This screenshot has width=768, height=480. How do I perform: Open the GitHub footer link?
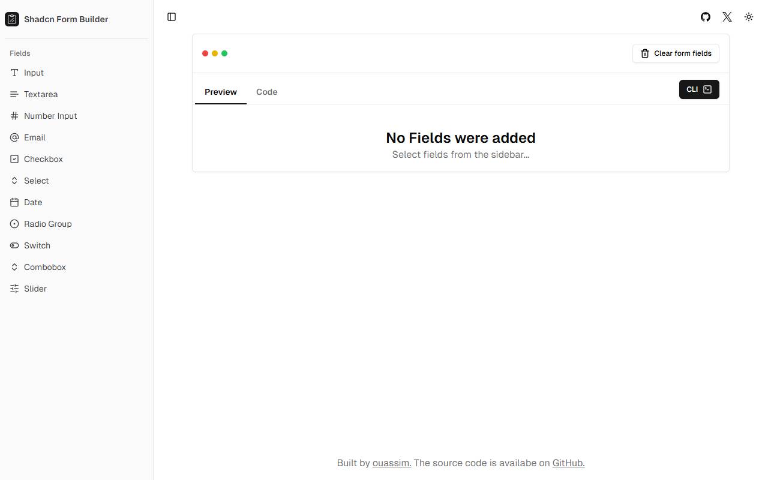pos(568,463)
